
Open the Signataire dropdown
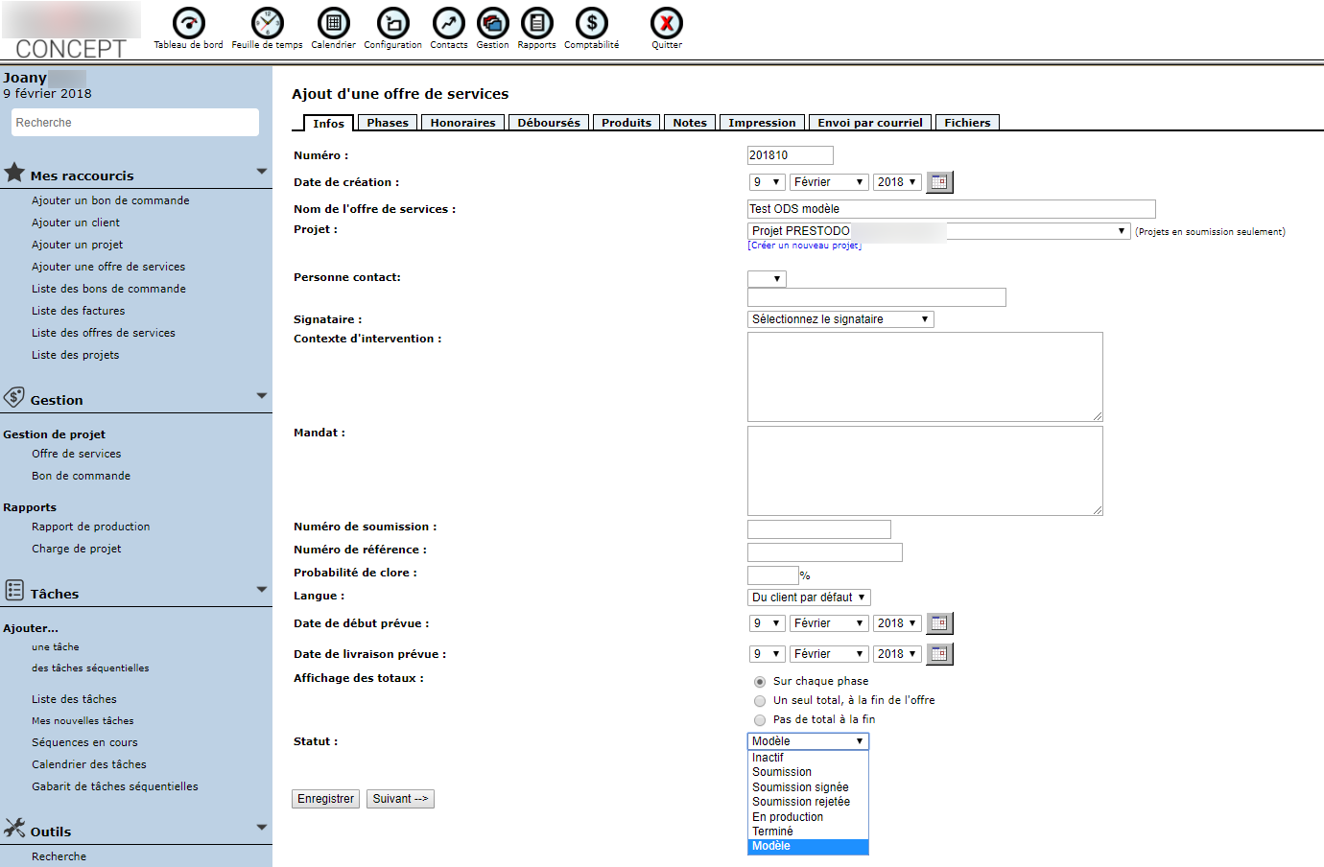[x=839, y=319]
